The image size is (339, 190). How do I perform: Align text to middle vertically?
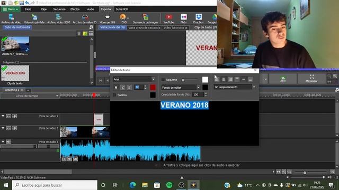tap(244, 79)
